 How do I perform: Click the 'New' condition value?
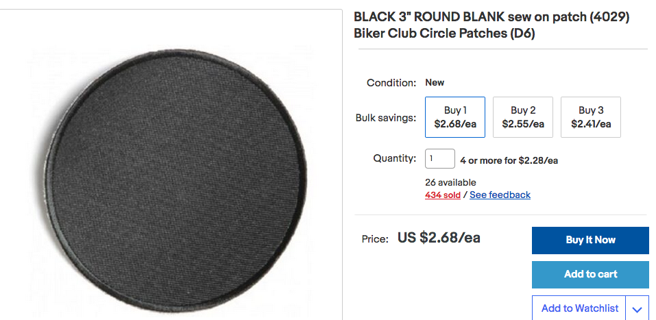tap(435, 82)
